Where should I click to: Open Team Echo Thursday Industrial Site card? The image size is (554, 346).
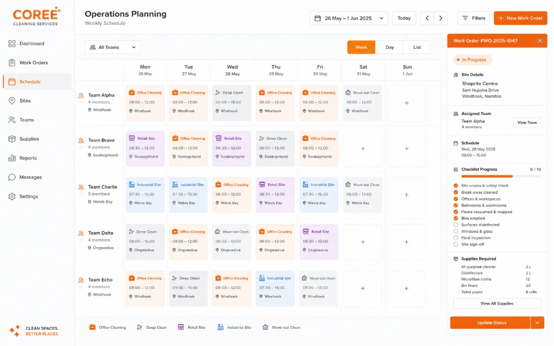275,289
